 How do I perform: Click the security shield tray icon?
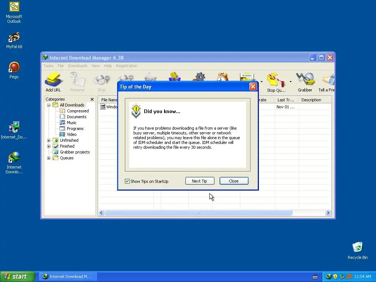click(336, 276)
